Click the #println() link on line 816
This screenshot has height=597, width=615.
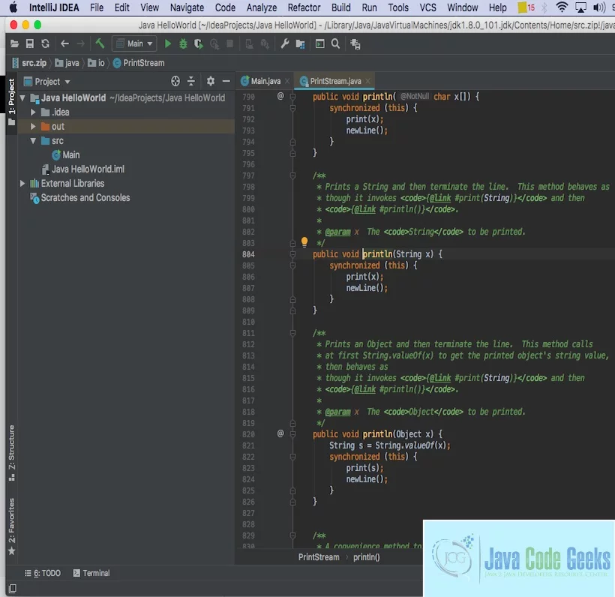[402, 389]
